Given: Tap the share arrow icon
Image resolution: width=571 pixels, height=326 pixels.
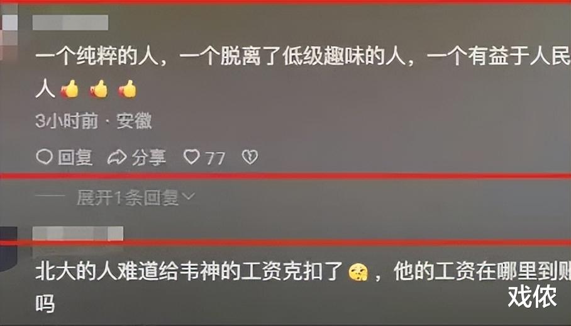Looking at the screenshot, I should pyautogui.click(x=117, y=157).
